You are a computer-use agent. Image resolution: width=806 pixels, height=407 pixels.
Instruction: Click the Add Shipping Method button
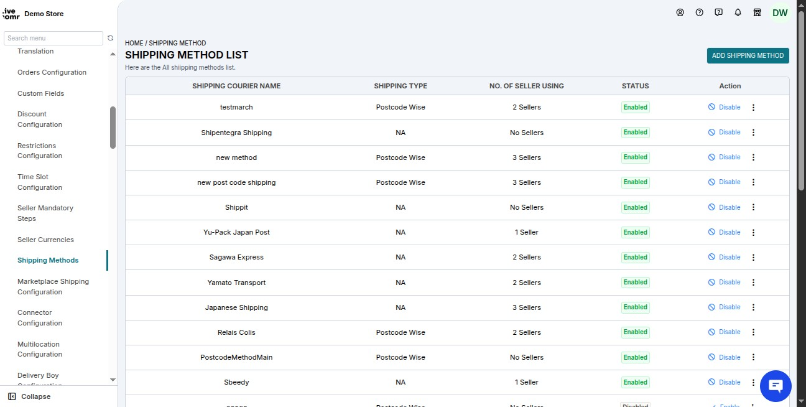(748, 55)
